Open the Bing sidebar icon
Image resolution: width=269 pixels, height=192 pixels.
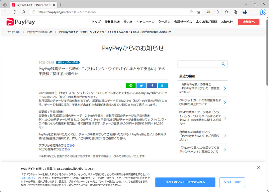tap(263, 12)
